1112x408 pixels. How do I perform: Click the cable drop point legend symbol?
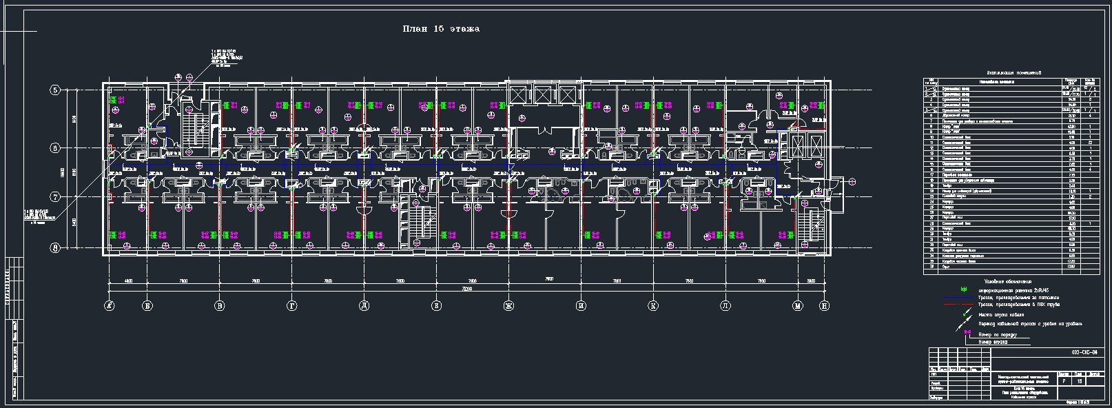click(963, 314)
